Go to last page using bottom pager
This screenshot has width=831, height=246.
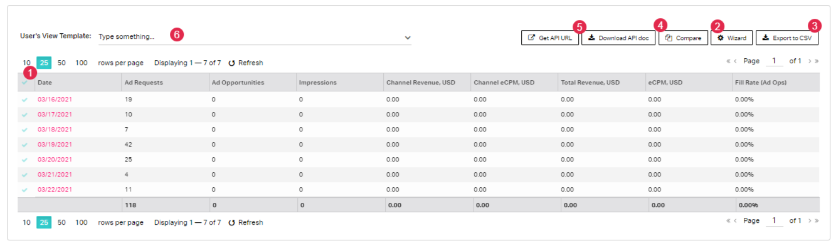[x=817, y=221]
